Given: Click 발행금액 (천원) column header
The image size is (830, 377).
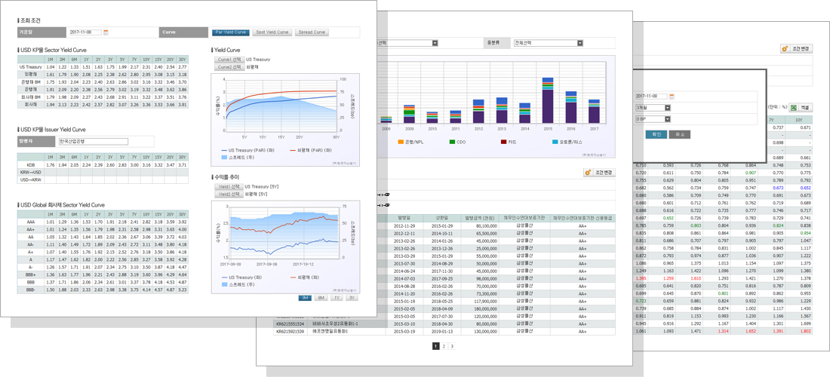Looking at the screenshot, I should [x=481, y=217].
